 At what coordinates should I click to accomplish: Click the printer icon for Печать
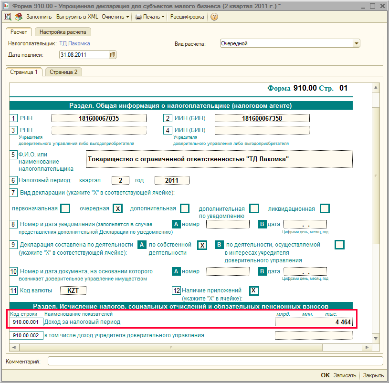pos(138,17)
